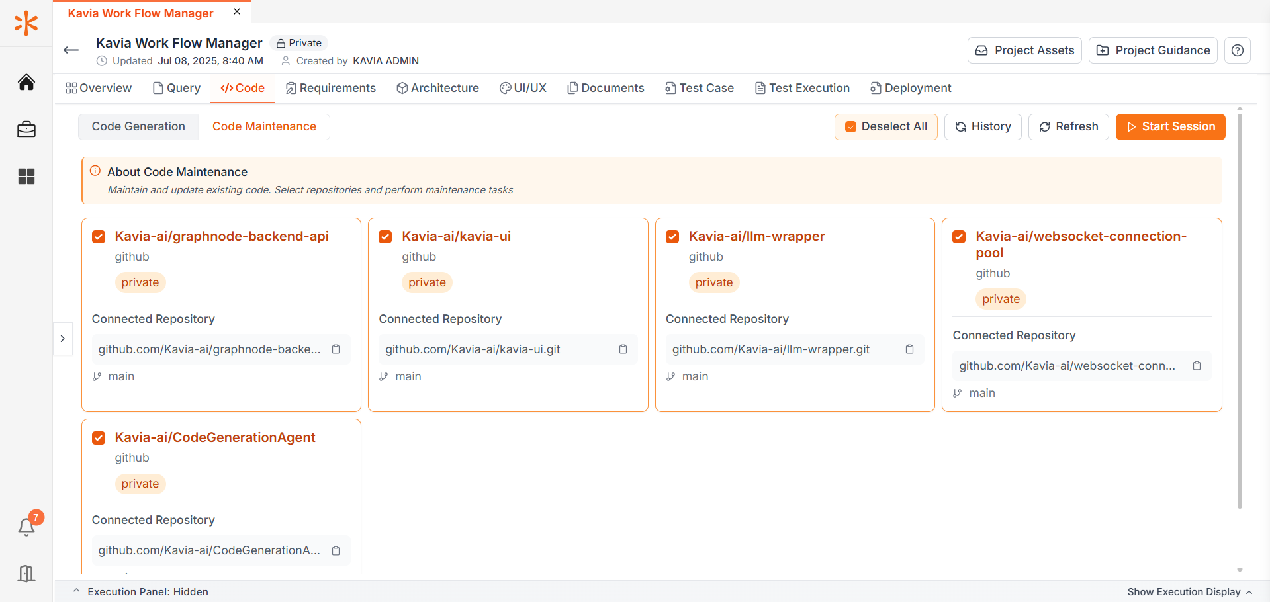
Task: Expand Show Execution Display
Action: (1189, 592)
